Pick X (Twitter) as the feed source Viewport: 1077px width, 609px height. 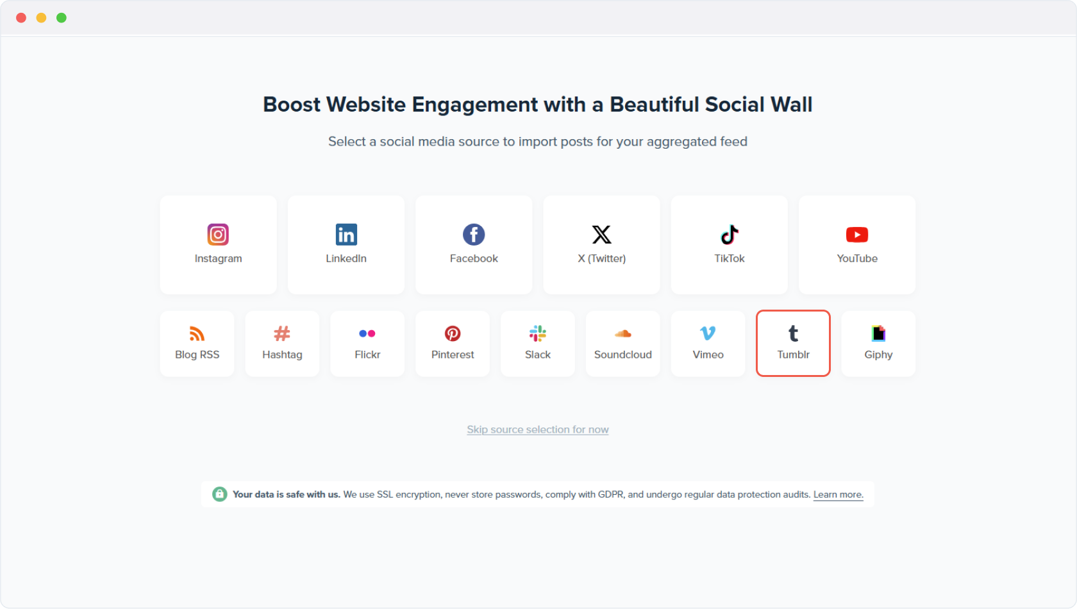click(601, 245)
